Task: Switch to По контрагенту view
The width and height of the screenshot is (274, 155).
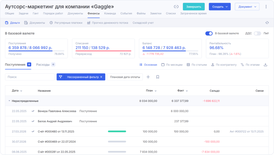Action: coord(224,65)
